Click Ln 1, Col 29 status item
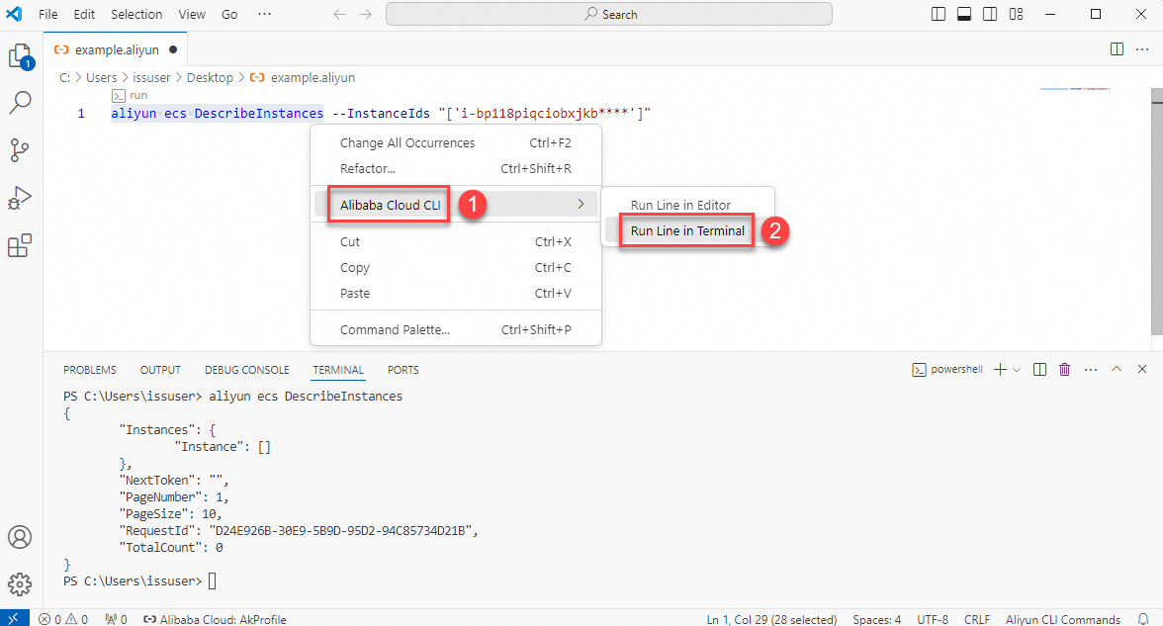1163x626 pixels. click(x=771, y=619)
